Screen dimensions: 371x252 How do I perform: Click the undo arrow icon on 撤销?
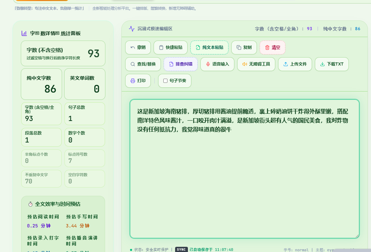tap(133, 47)
